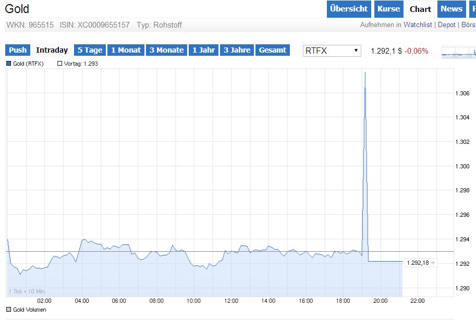This screenshot has height=320, width=476.
Task: Select the Chart tab
Action: click(x=420, y=9)
